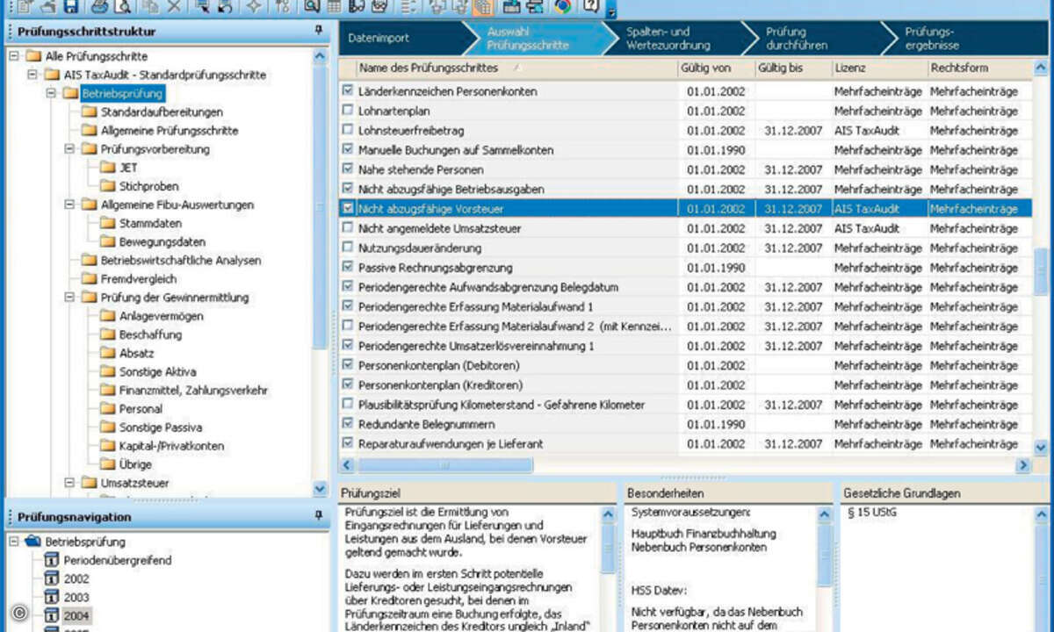Click the table's horizontal scrollbar thumb
This screenshot has height=632, width=1054.
[444, 465]
